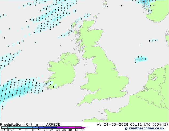Click the '50' legend scale label
Viewport: 169px width, 131px height.
click(82, 130)
